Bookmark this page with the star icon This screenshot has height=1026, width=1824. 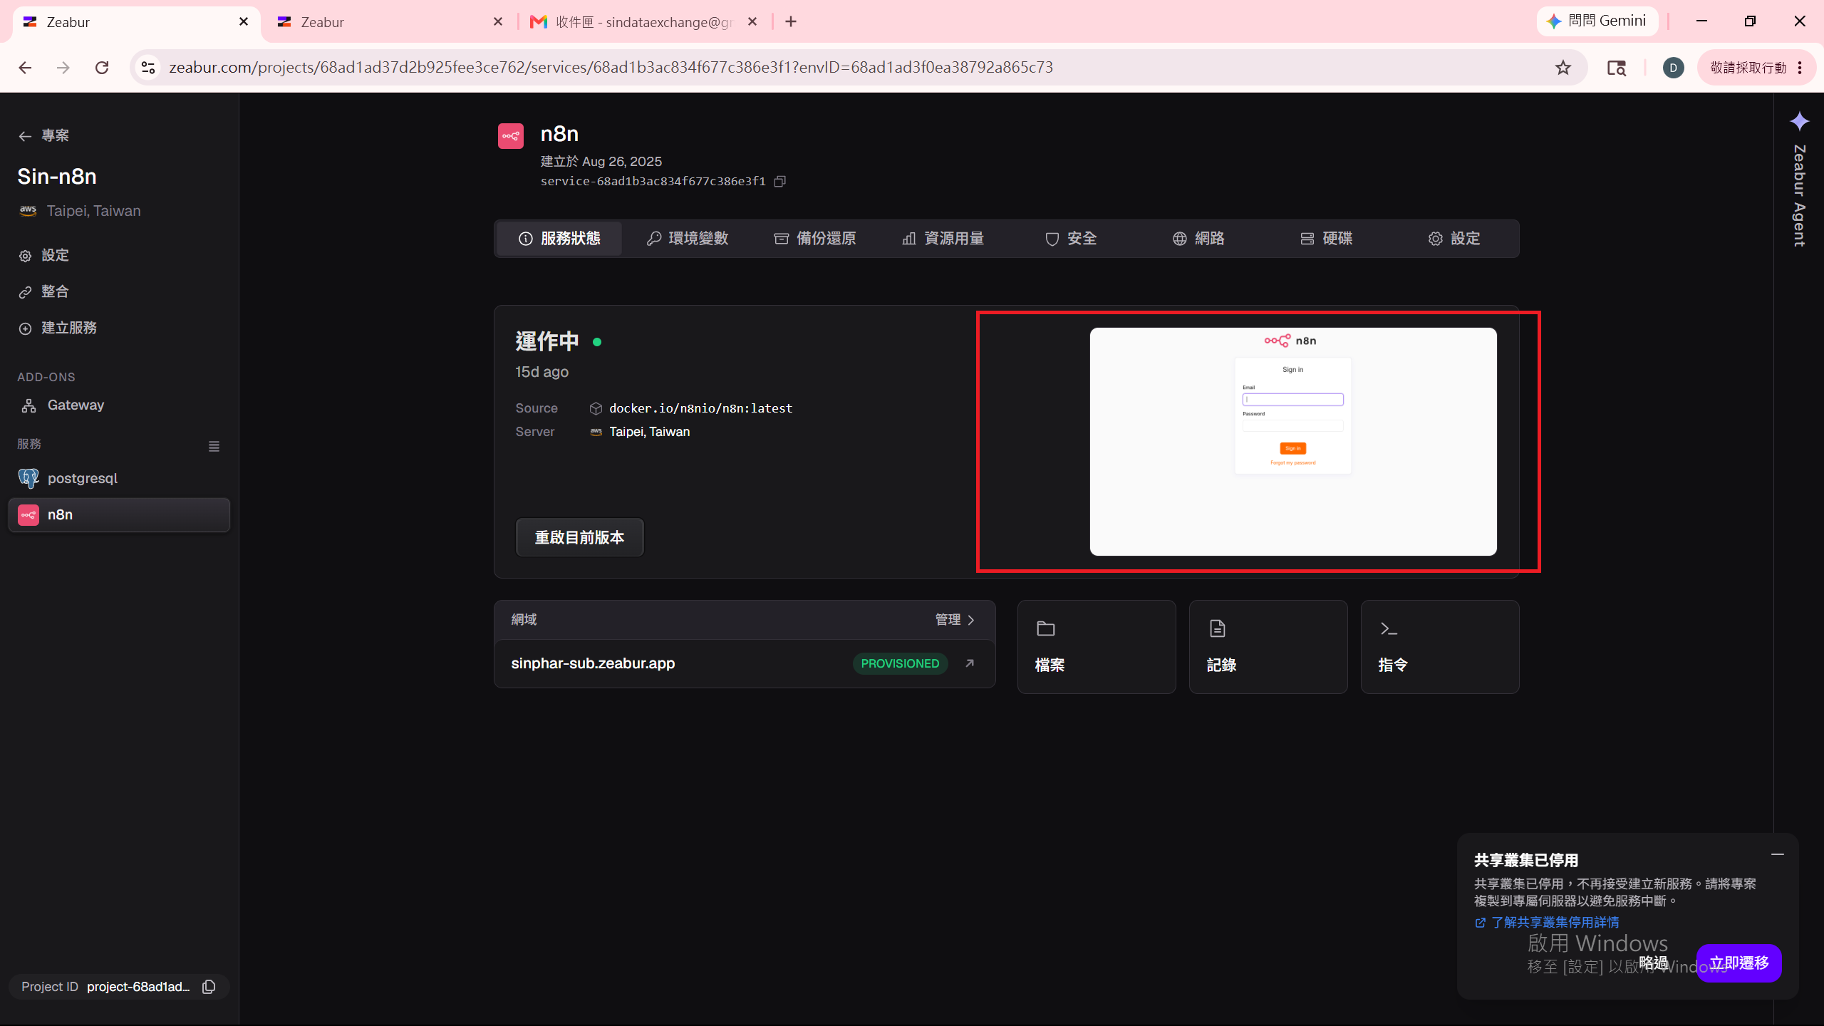point(1563,68)
